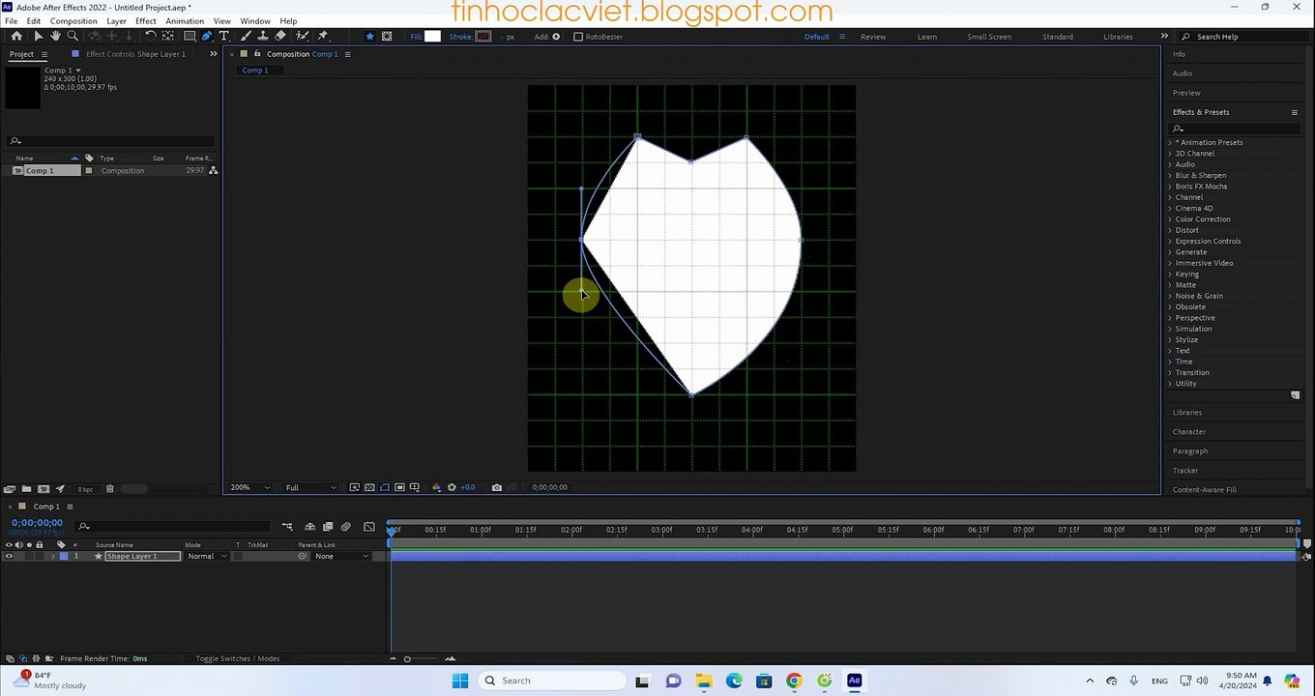1315x696 pixels.
Task: Open the Graph Editor in timeline
Action: pyautogui.click(x=369, y=527)
